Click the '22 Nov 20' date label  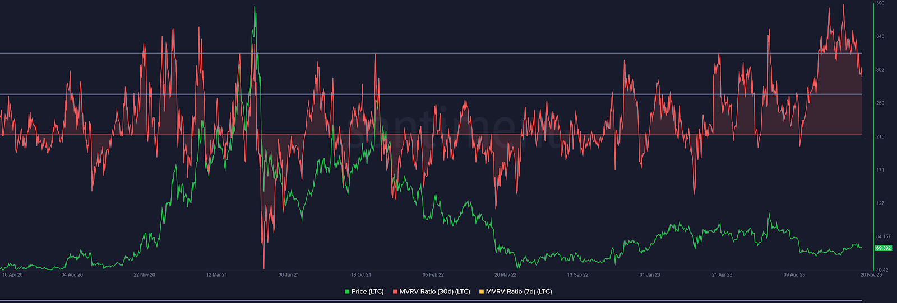145,275
